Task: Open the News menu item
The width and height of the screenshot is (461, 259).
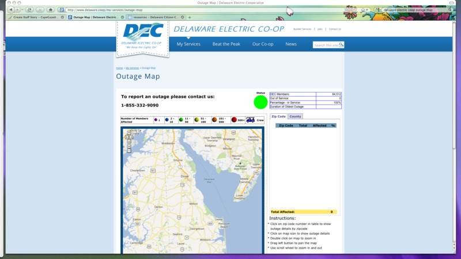Action: (291, 44)
